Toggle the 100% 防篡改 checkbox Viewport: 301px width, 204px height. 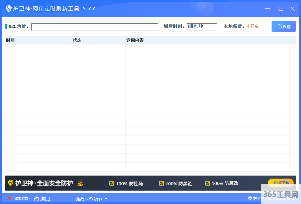[208, 183]
